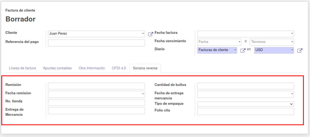Open the Apuntes contables tab
This screenshot has height=137, width=310.
click(57, 68)
